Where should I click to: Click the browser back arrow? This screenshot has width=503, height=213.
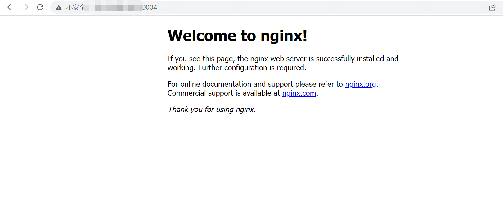pos(10,7)
